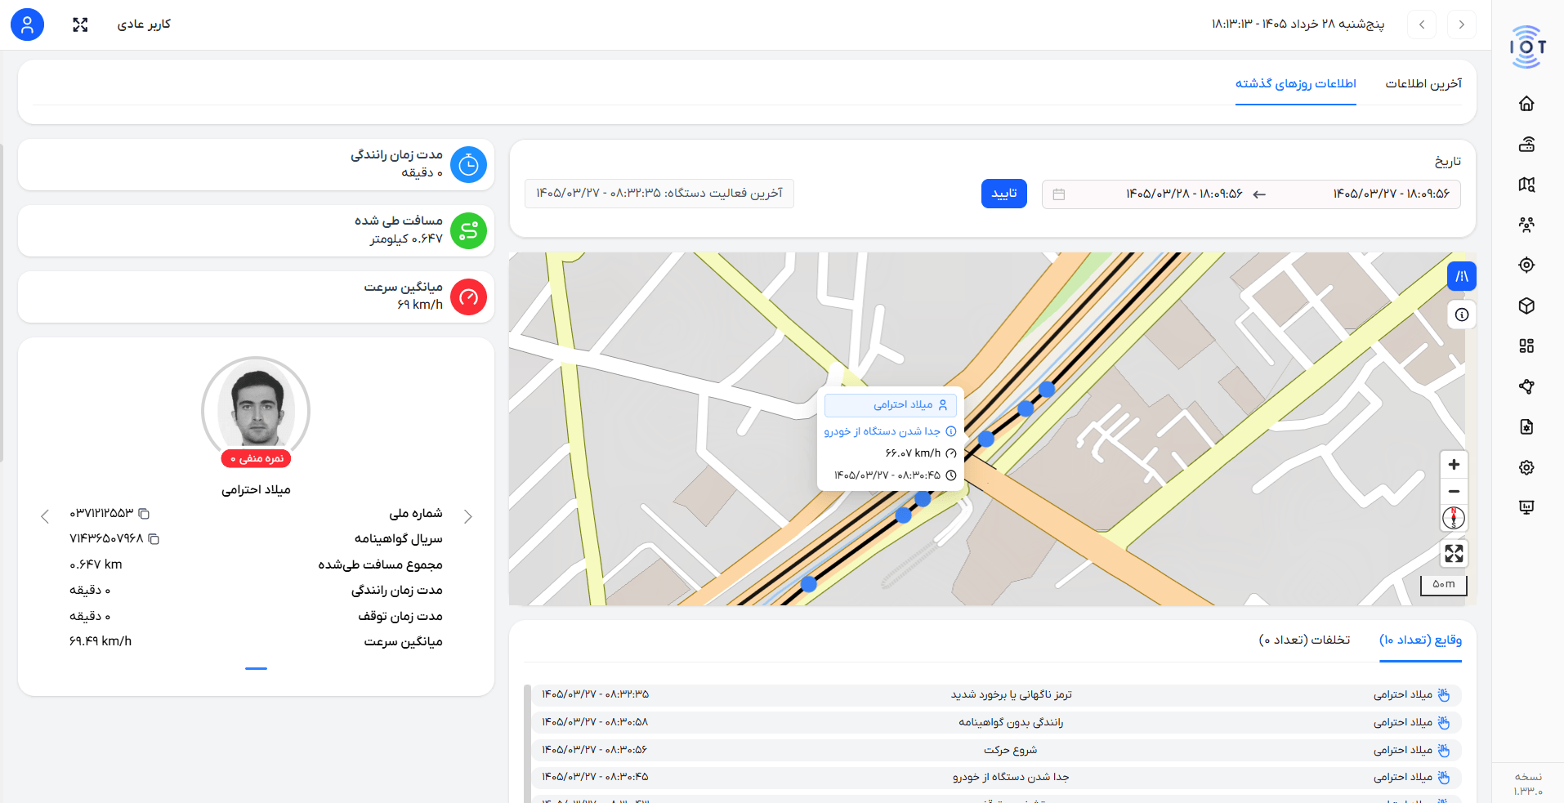The image size is (1564, 803).
Task: Reset map bearing with the compass
Action: click(x=1454, y=518)
